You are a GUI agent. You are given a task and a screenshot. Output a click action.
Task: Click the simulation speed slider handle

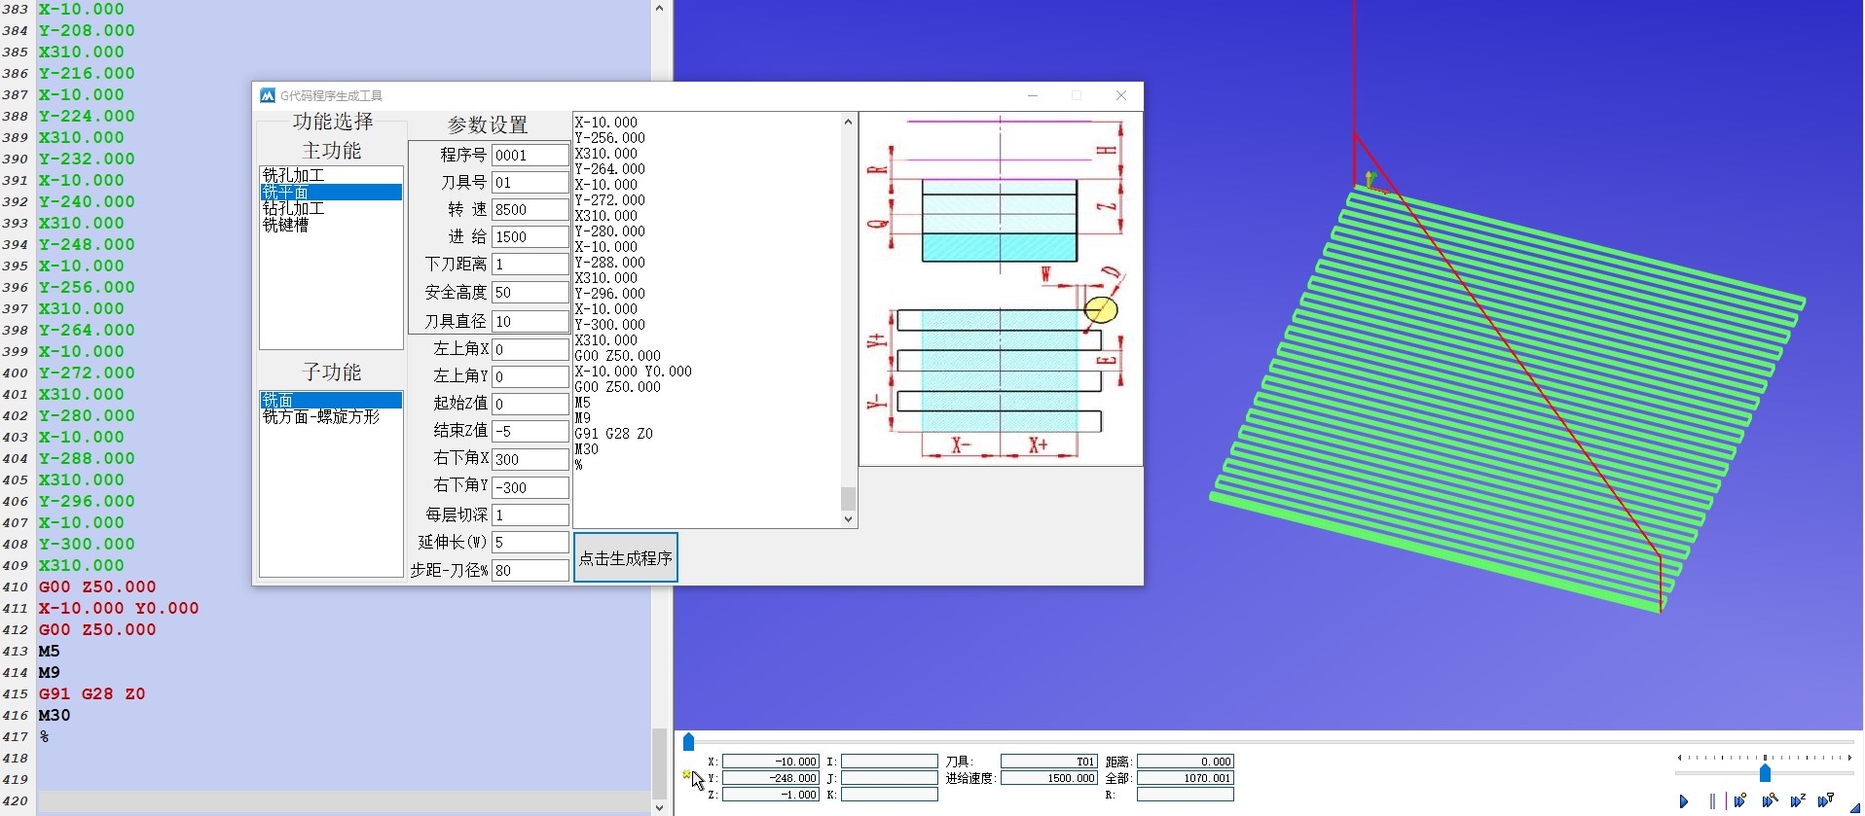pyautogui.click(x=1765, y=772)
